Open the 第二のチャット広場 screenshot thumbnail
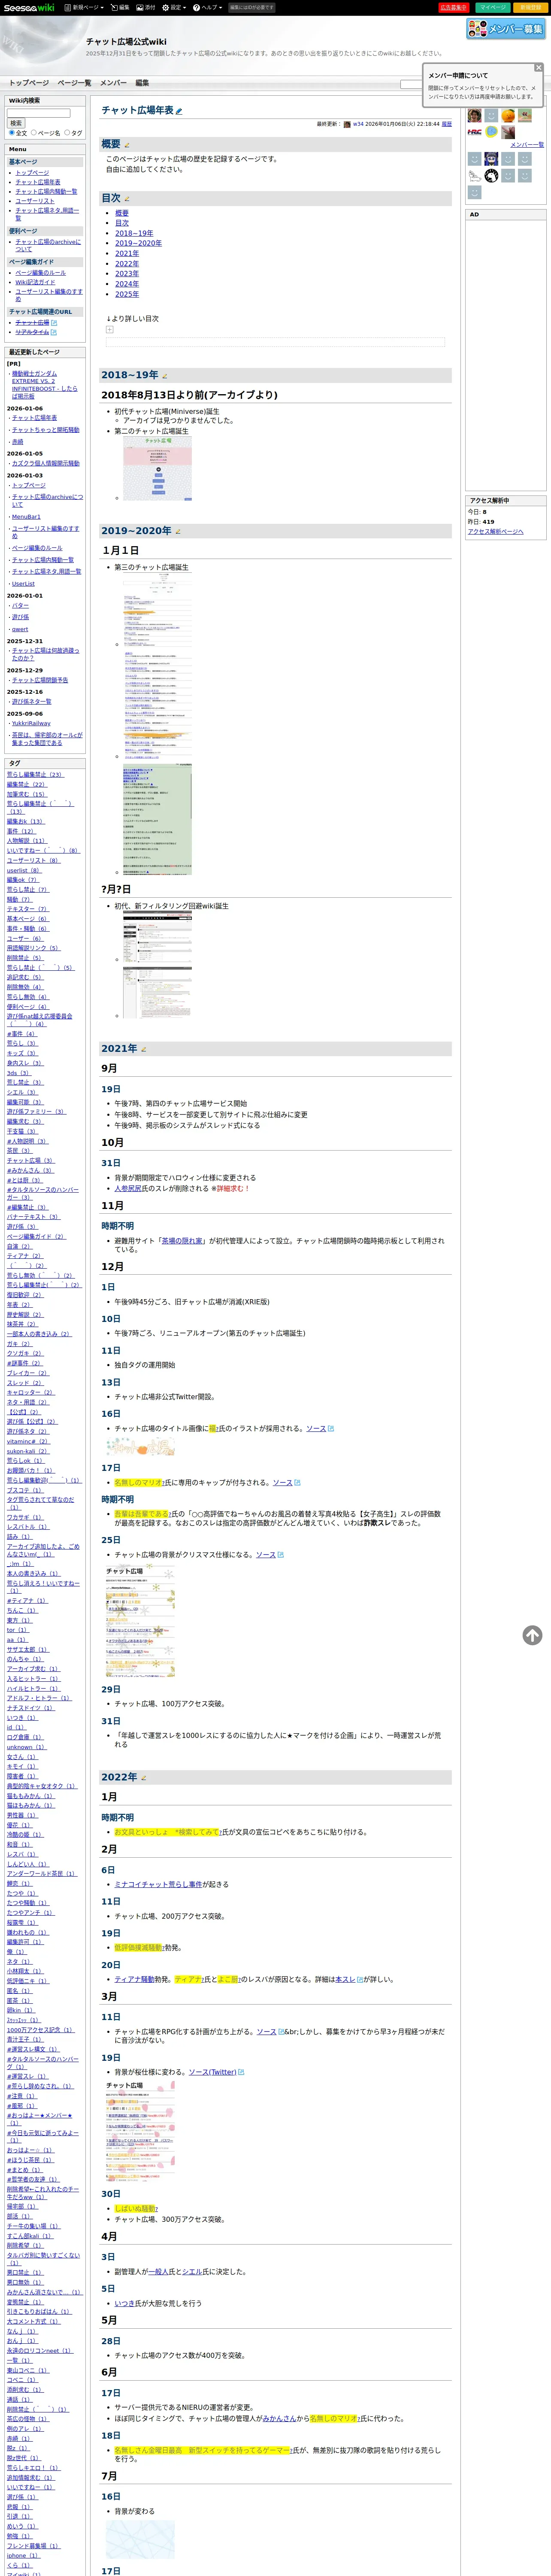551x2576 pixels. click(157, 468)
